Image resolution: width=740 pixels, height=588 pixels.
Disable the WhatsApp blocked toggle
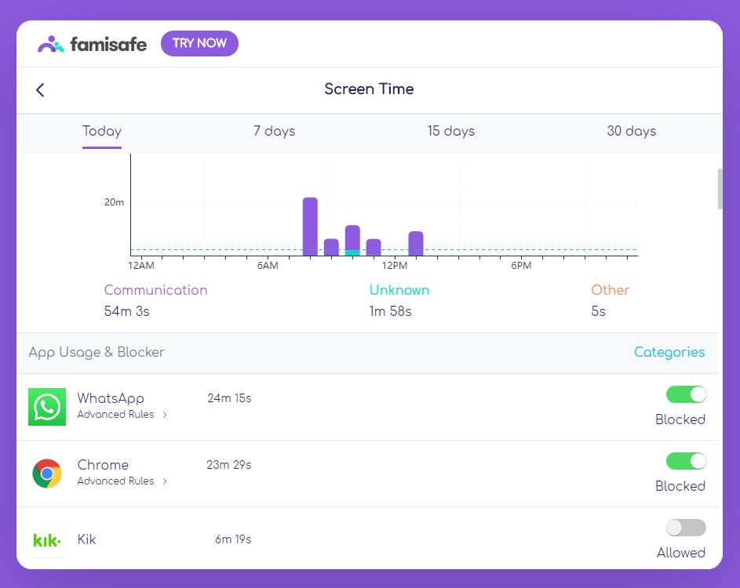tap(685, 394)
